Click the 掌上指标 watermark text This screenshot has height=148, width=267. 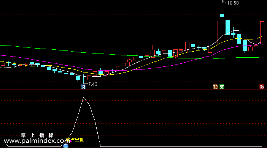[37, 135]
